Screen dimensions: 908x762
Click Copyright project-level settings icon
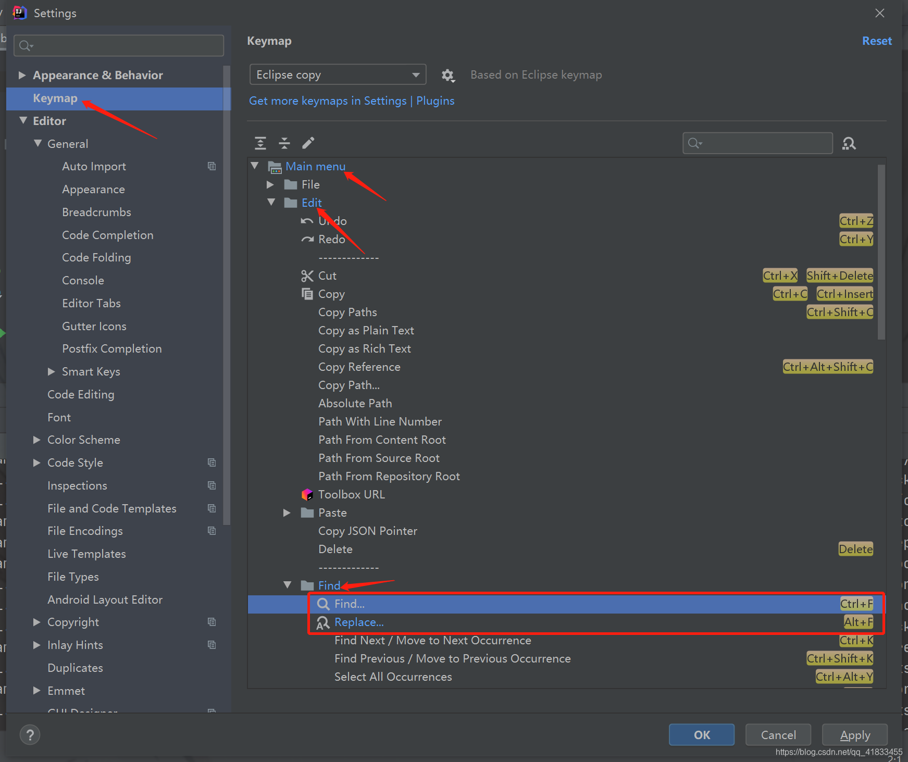[x=212, y=622]
